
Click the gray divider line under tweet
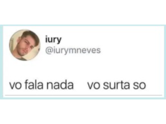84,95
